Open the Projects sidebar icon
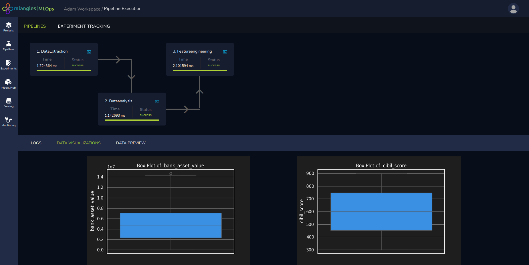529x265 pixels. point(9,27)
